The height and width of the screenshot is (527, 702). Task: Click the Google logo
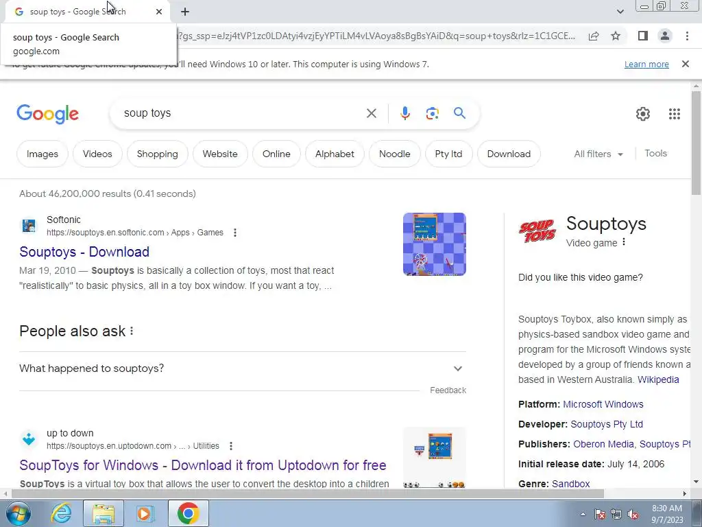47,114
